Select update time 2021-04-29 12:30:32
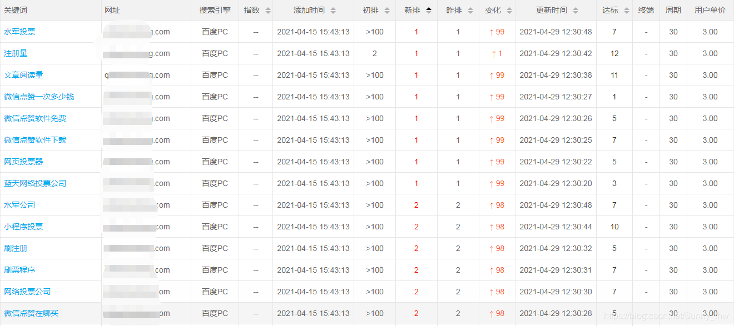This screenshot has height=326, width=734. coord(556,248)
